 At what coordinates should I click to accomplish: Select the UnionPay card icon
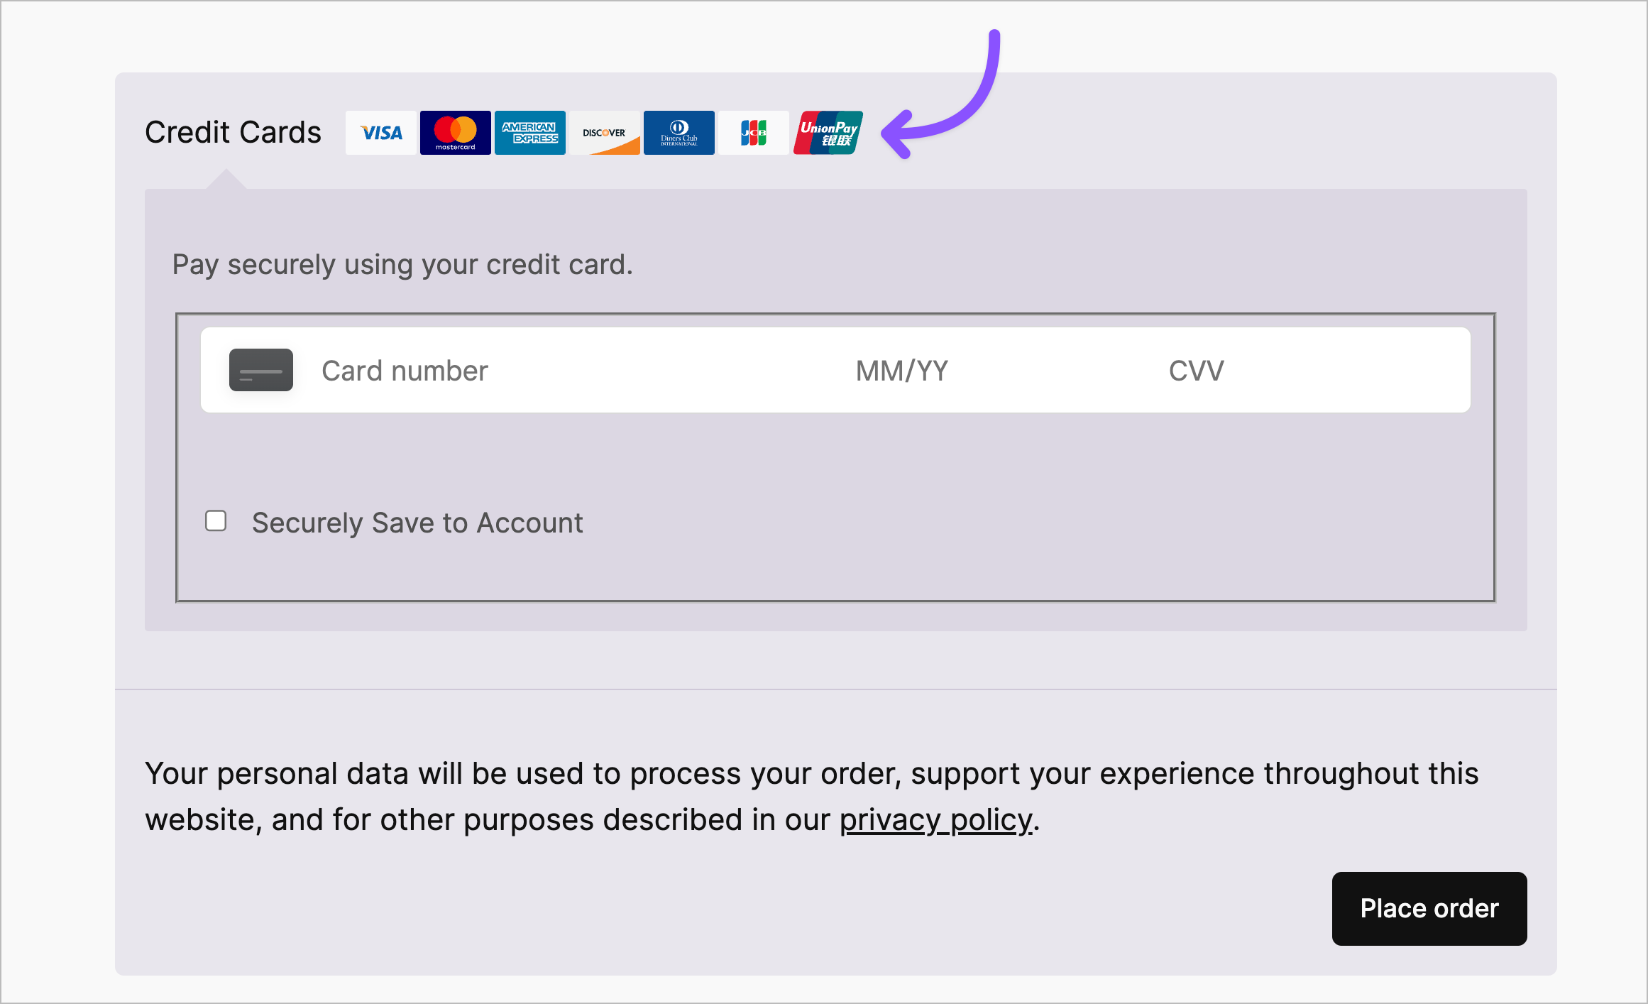pyautogui.click(x=828, y=133)
